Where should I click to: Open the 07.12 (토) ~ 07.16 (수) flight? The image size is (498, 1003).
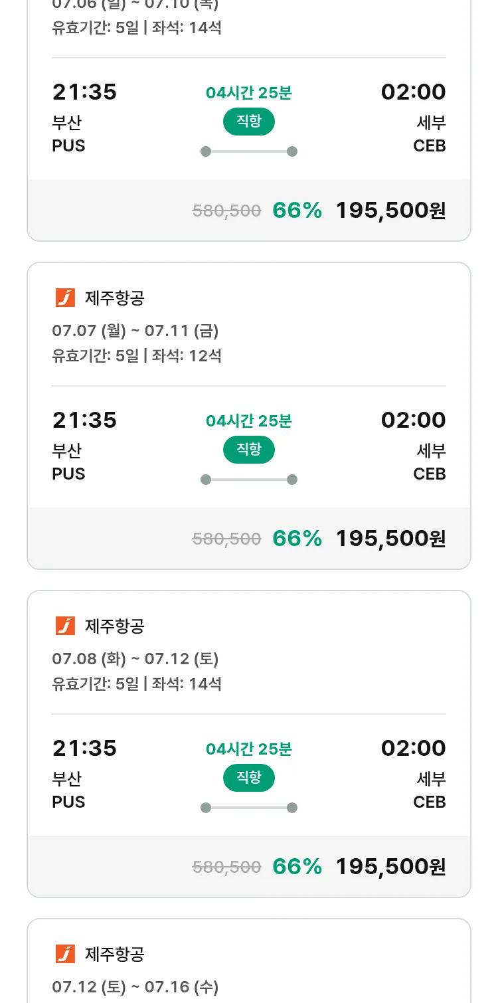coord(249,961)
